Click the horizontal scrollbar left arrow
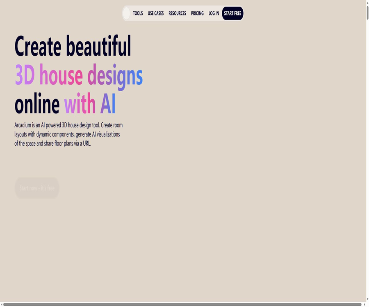The width and height of the screenshot is (369, 307). [x=2, y=305]
